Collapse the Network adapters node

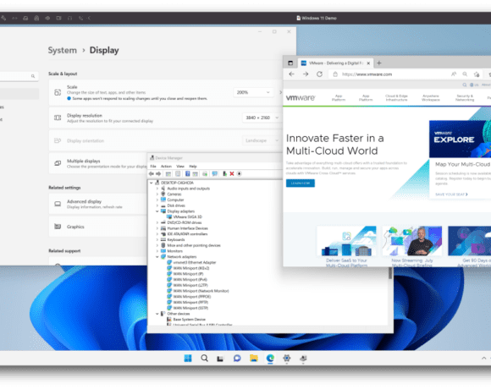point(157,257)
